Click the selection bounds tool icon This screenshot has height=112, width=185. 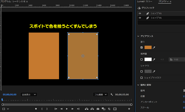tap(4, 109)
